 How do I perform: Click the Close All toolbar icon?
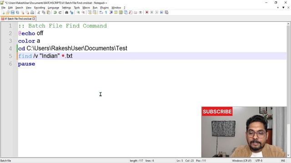27,12
